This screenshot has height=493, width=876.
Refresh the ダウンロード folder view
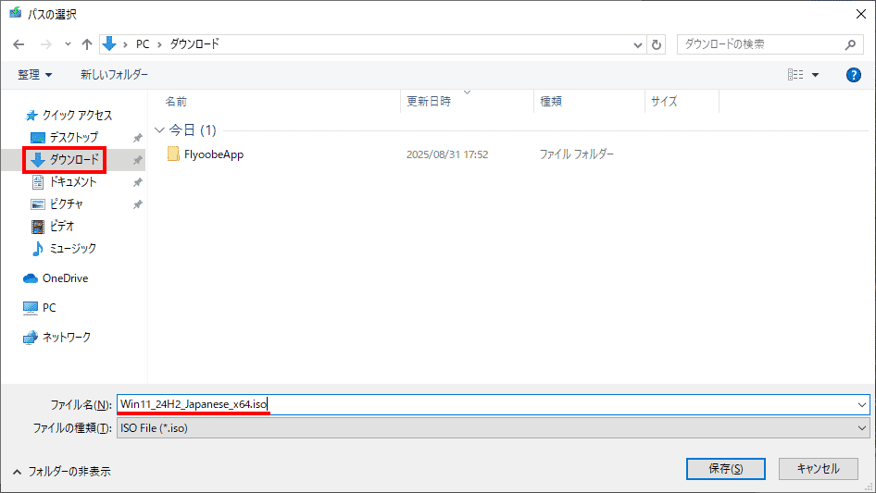tap(657, 44)
